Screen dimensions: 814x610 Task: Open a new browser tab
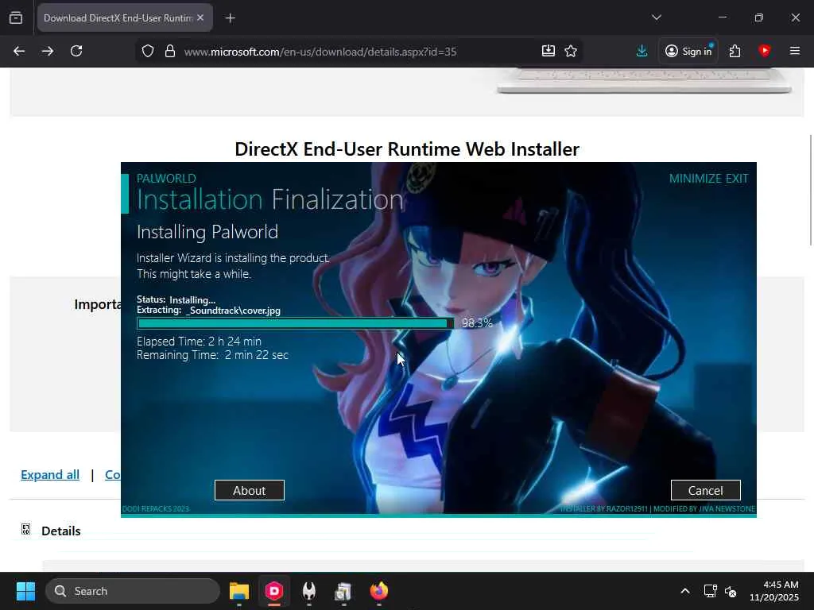pos(230,18)
